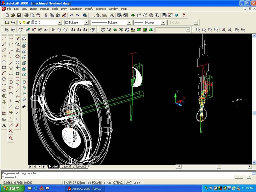Open the Dimension menu

(76, 9)
